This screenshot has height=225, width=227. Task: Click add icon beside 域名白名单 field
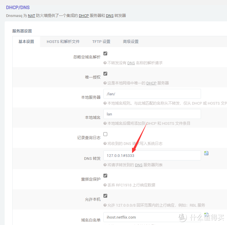[206, 214]
